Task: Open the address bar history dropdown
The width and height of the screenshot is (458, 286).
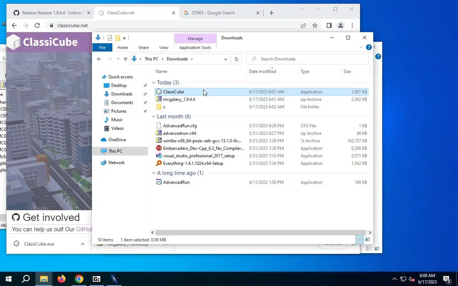Action: pyautogui.click(x=226, y=59)
